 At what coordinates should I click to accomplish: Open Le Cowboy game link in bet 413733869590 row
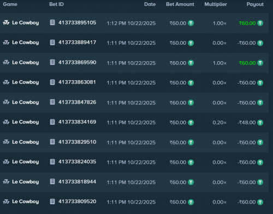click(26, 62)
